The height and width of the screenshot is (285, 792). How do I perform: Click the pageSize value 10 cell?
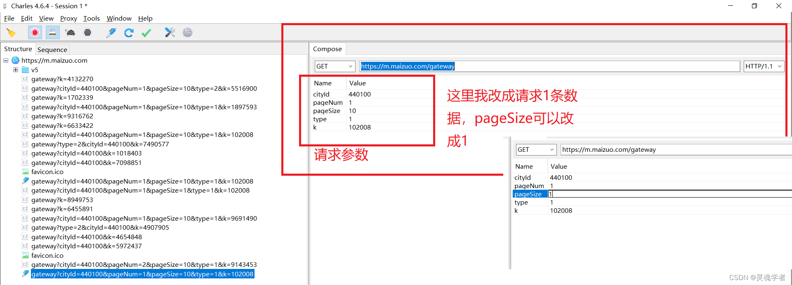pyautogui.click(x=352, y=111)
